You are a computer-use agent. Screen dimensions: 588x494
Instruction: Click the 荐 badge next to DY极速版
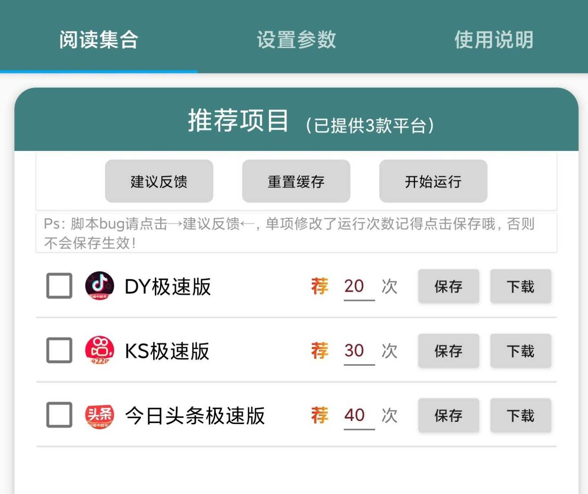[320, 286]
